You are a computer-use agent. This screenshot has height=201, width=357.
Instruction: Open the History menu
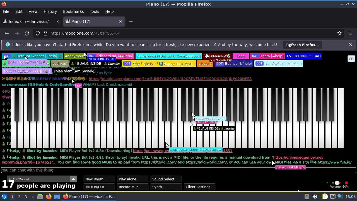pos(50,11)
